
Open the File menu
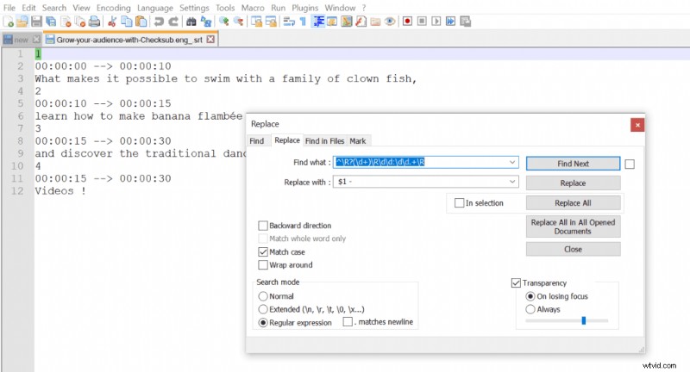click(x=9, y=8)
